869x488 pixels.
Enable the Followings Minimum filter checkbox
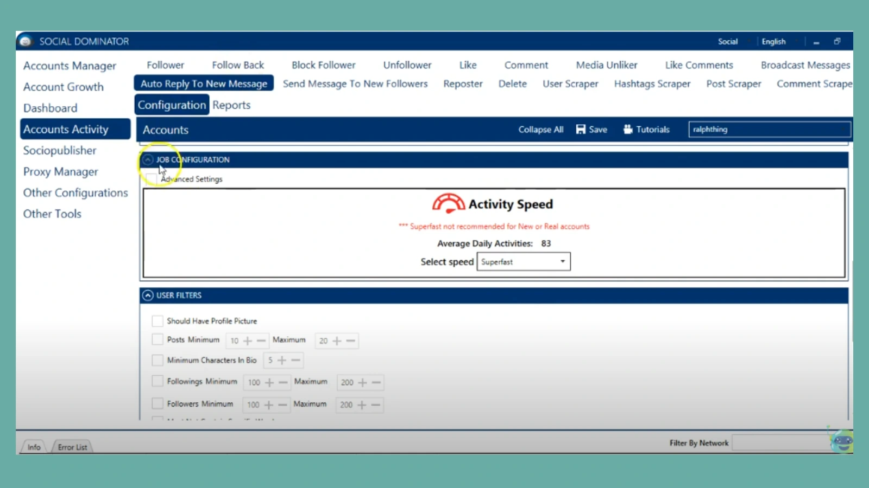158,381
